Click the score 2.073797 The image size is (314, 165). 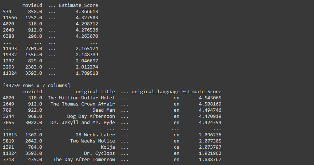tap(210, 147)
